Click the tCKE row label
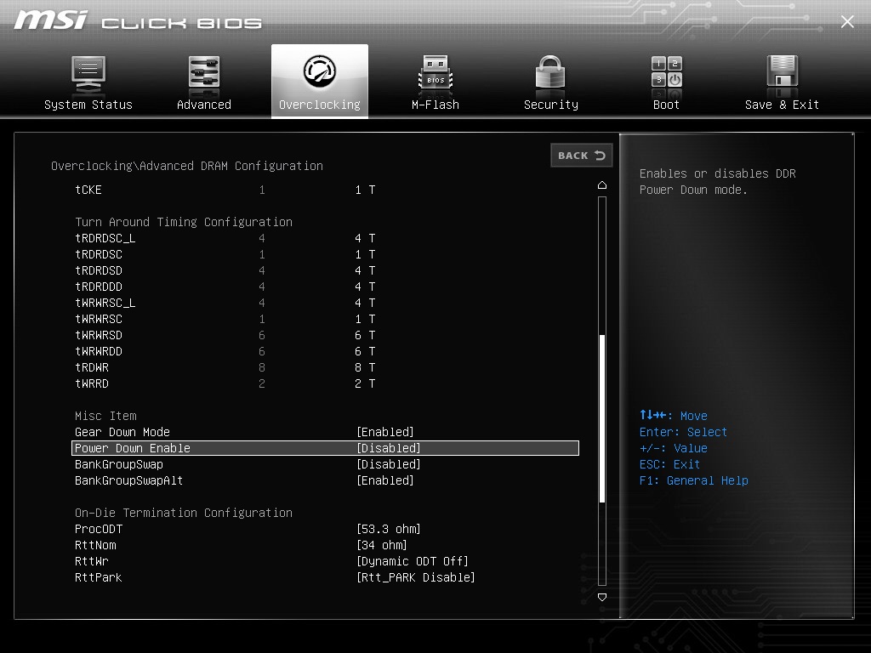The height and width of the screenshot is (653, 871). pos(88,190)
